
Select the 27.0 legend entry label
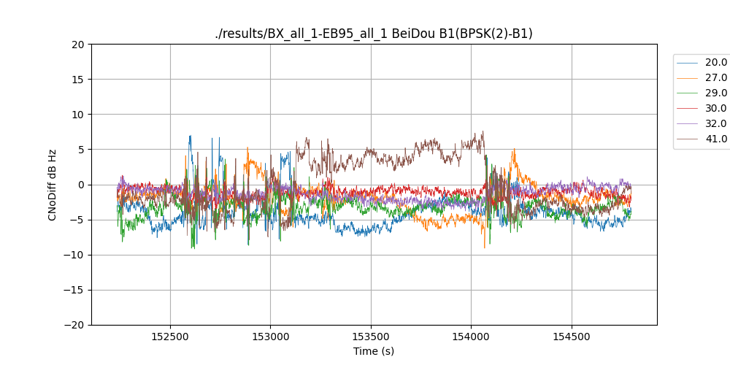click(715, 77)
